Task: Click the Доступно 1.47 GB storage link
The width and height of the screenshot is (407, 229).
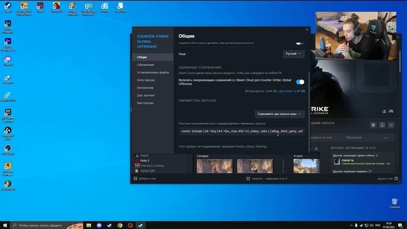Action: tap(292, 91)
